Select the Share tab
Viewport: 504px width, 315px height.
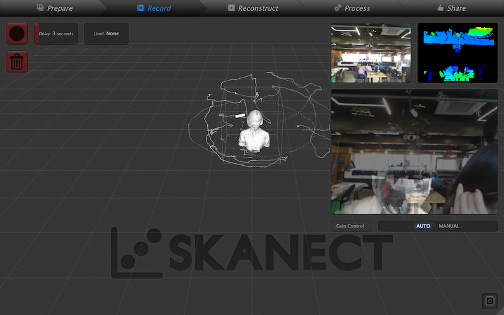click(452, 8)
